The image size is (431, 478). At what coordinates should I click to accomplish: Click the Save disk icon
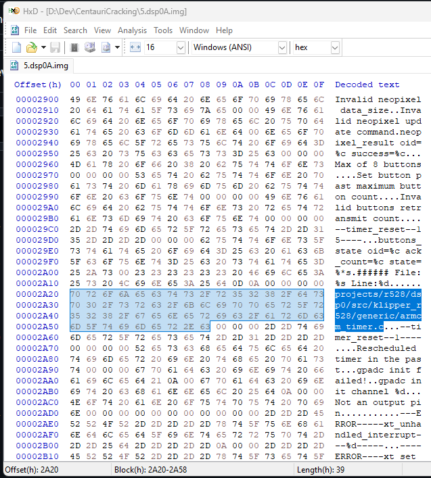click(x=55, y=47)
